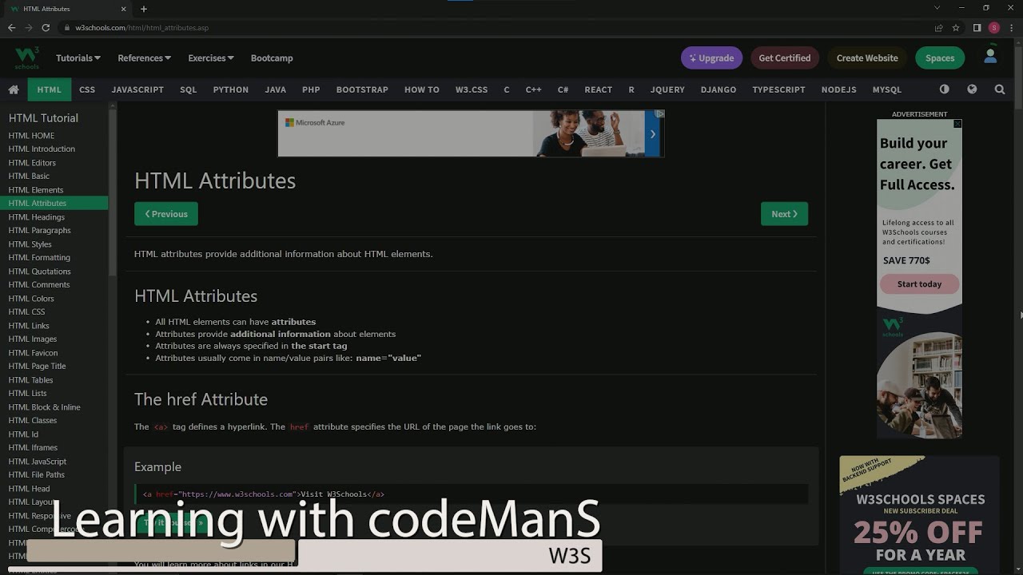Toggle dark mode contrast icon
The height and width of the screenshot is (575, 1023).
945,89
